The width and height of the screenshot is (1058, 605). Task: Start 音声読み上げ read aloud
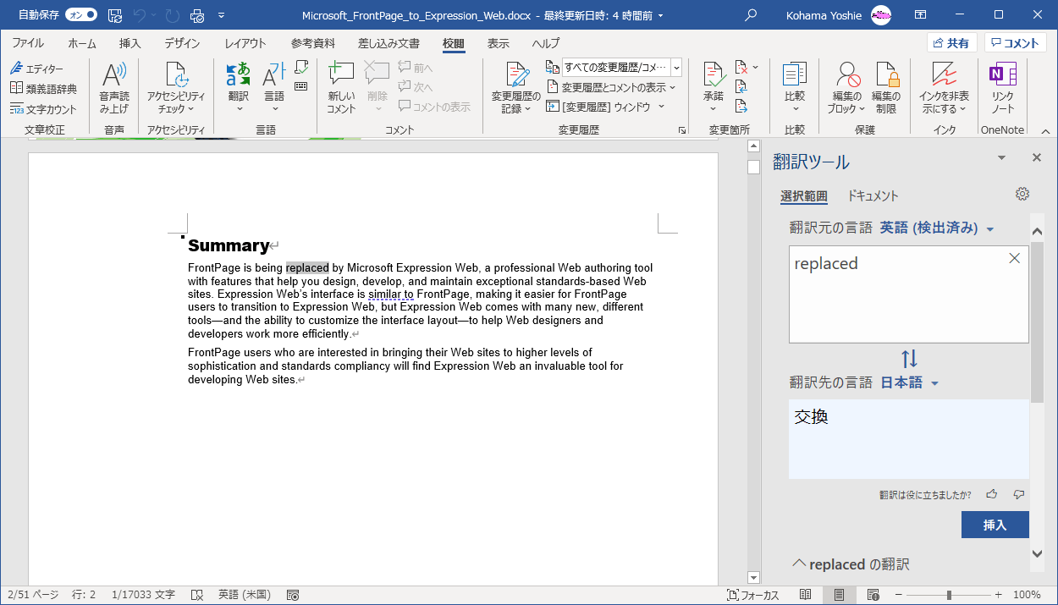[114, 88]
